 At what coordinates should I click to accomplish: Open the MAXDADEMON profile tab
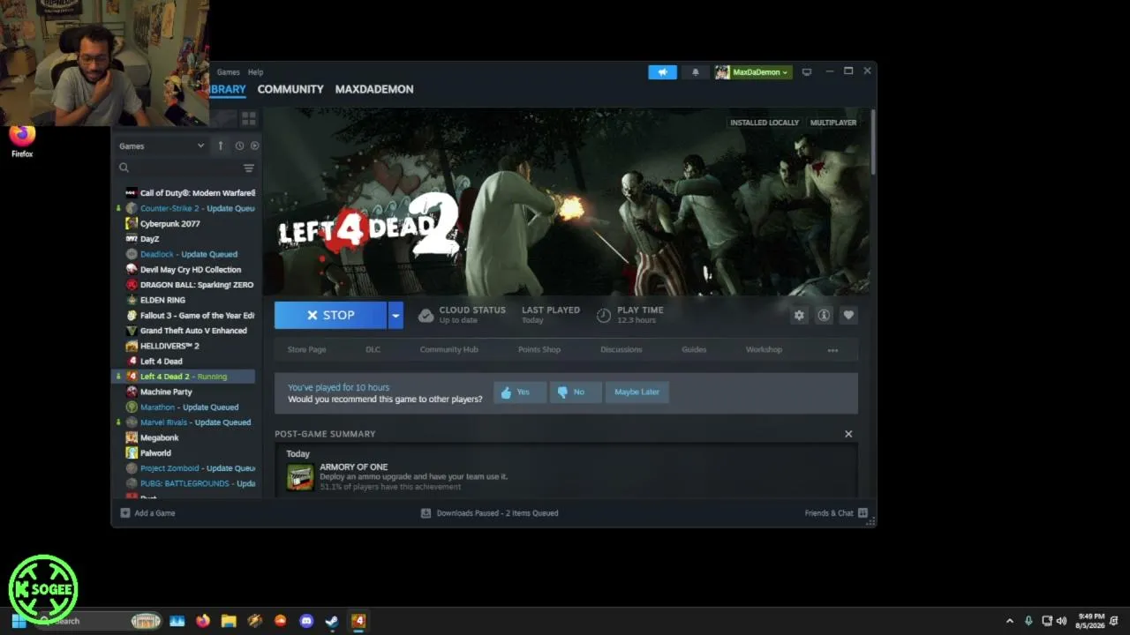pos(374,89)
